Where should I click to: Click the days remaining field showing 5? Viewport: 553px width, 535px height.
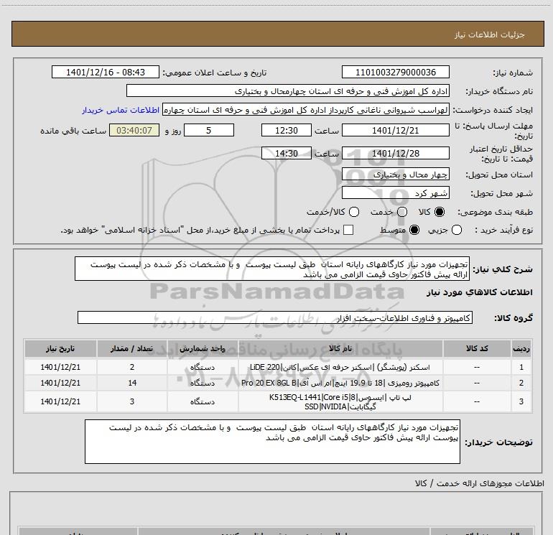(x=209, y=130)
